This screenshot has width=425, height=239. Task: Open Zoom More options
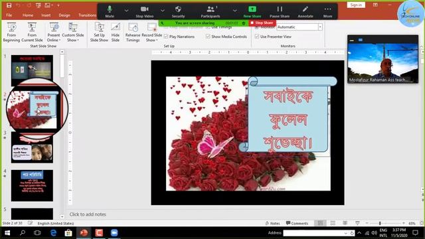pyautogui.click(x=327, y=12)
